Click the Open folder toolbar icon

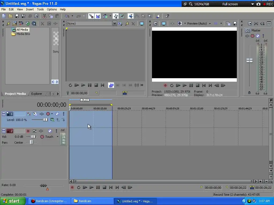10,16
